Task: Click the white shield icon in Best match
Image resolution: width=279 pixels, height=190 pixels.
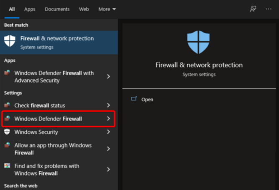Action: (x=10, y=41)
